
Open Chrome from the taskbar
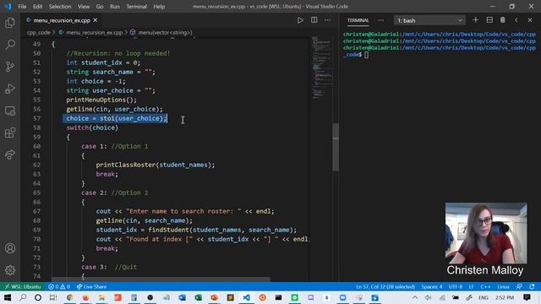point(69,297)
